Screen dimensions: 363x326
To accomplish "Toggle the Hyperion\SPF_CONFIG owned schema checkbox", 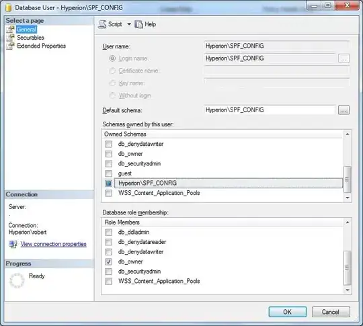I will click(x=108, y=183).
